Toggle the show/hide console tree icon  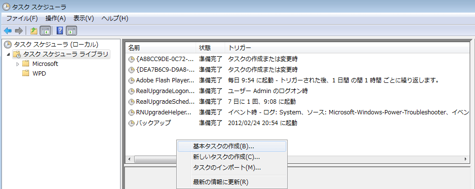pyautogui.click(x=46, y=31)
